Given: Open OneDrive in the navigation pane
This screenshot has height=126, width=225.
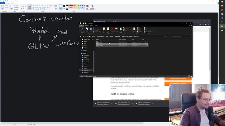Looking at the screenshot, I should (84, 51).
